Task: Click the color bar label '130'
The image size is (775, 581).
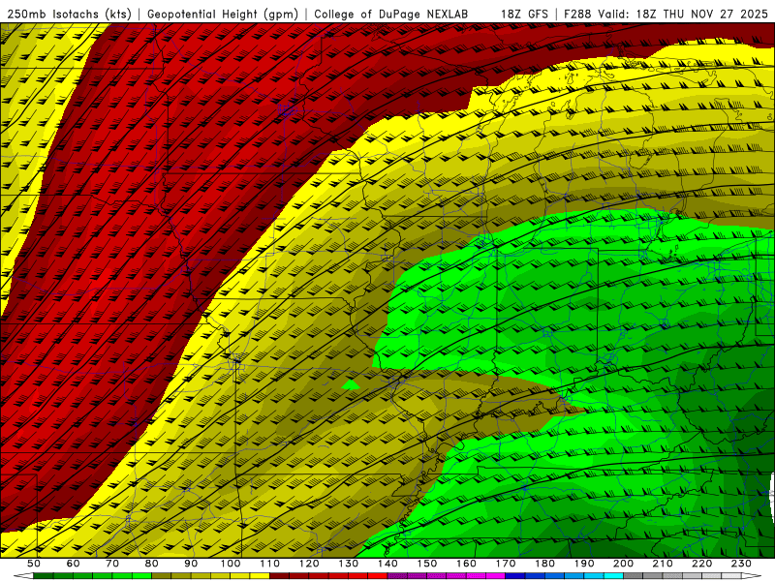Action: (x=349, y=564)
